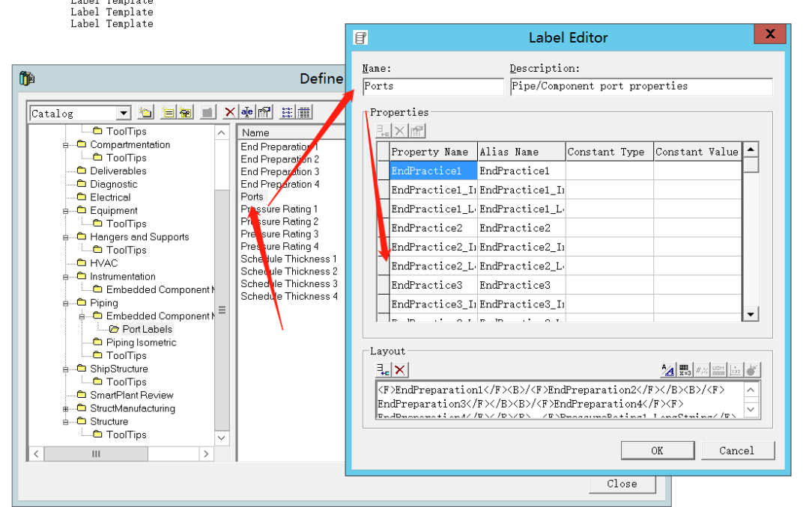Screen dimensions: 809x507
Task: Collapse Embedded Component node under Piping
Action: [x=82, y=317]
